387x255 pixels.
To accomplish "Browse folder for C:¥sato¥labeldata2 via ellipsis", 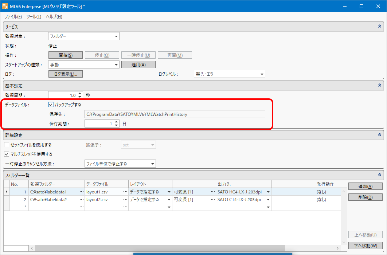I will 82,199.
